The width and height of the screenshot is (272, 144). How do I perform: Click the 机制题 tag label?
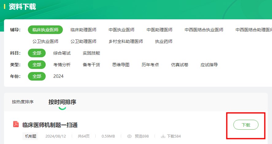30,136
